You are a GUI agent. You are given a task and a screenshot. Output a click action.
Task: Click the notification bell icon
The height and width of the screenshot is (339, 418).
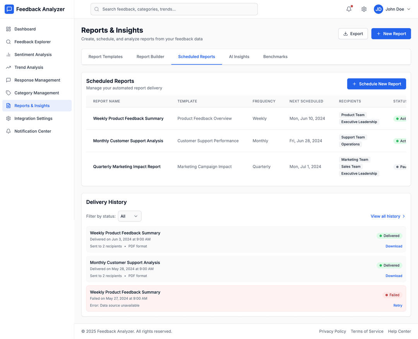coord(349,9)
